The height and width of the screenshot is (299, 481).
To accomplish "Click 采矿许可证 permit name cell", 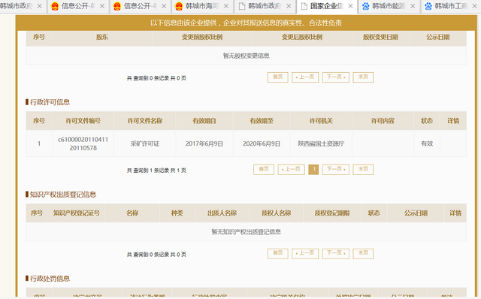I will [145, 143].
